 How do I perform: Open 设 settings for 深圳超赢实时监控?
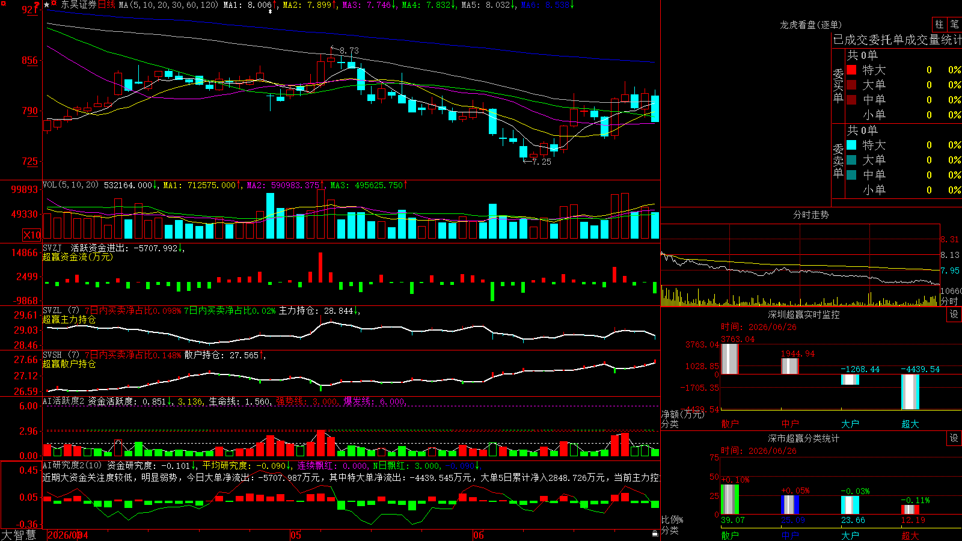point(954,314)
